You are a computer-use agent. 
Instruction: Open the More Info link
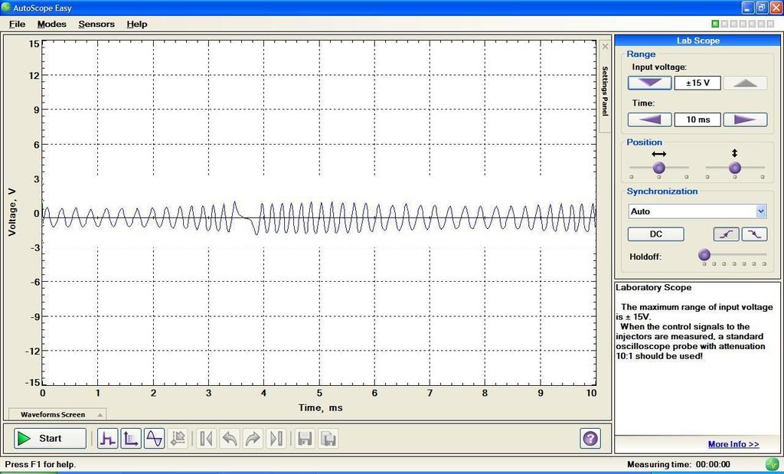(x=733, y=444)
